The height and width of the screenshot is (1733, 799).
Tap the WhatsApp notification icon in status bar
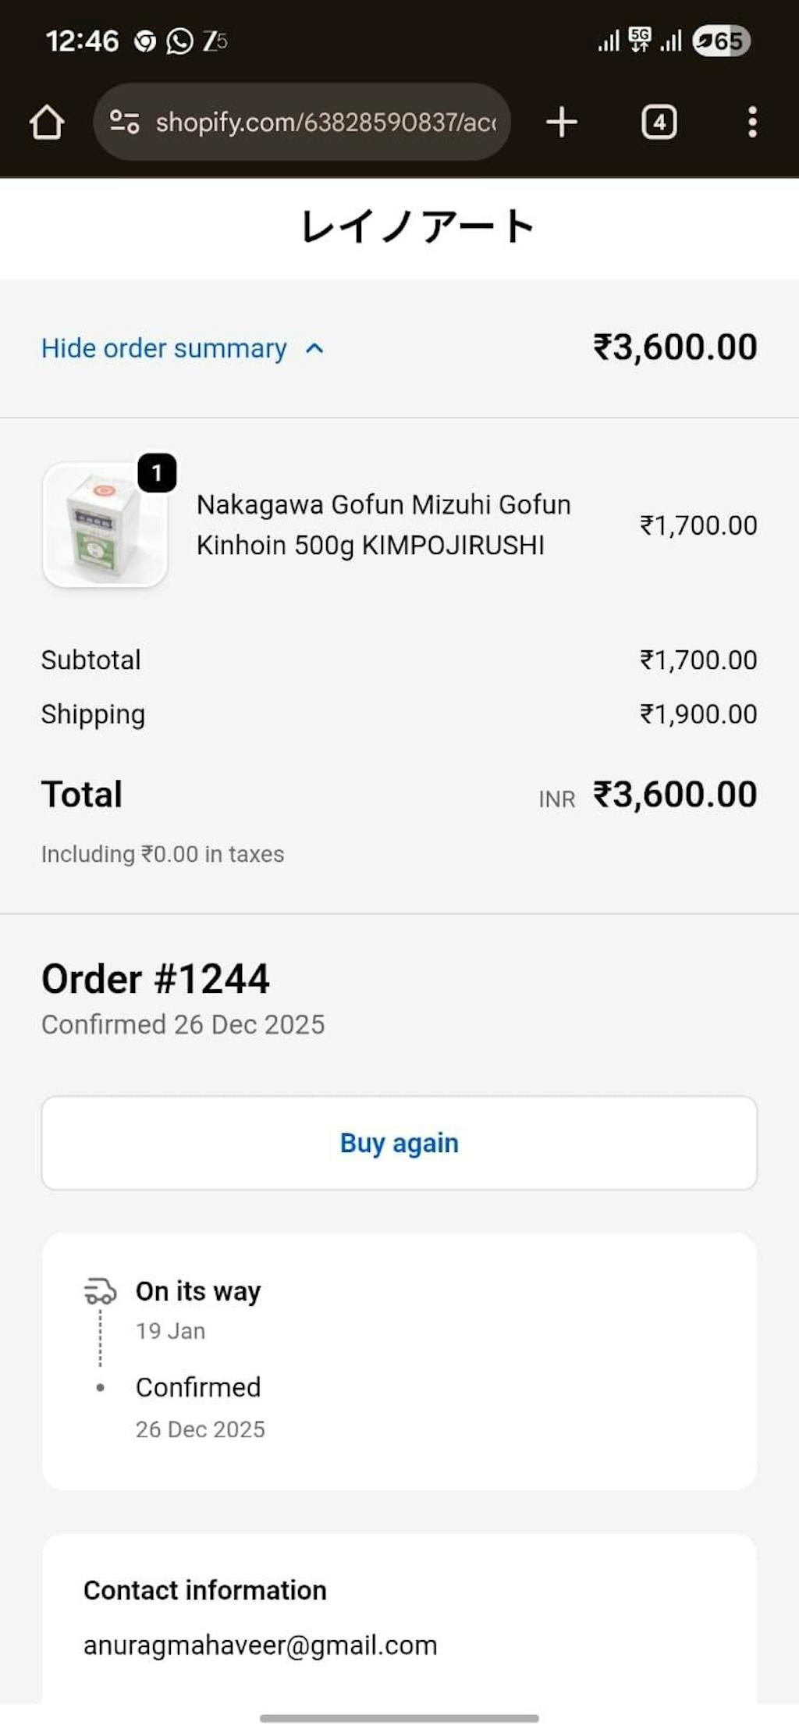(179, 41)
